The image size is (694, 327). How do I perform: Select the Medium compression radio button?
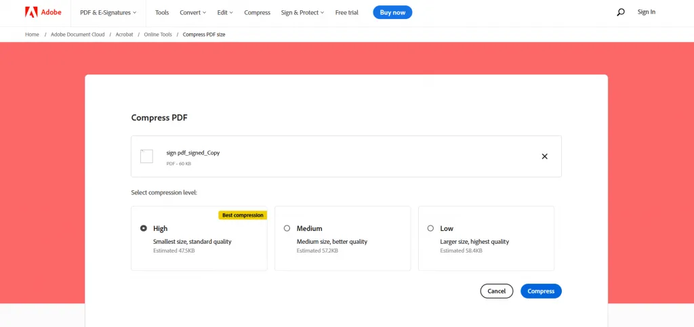click(x=287, y=228)
